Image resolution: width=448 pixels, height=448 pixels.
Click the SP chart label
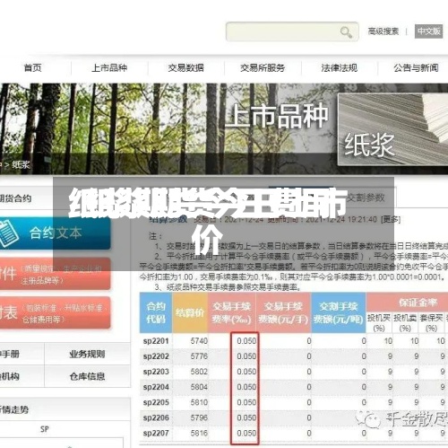point(45,429)
